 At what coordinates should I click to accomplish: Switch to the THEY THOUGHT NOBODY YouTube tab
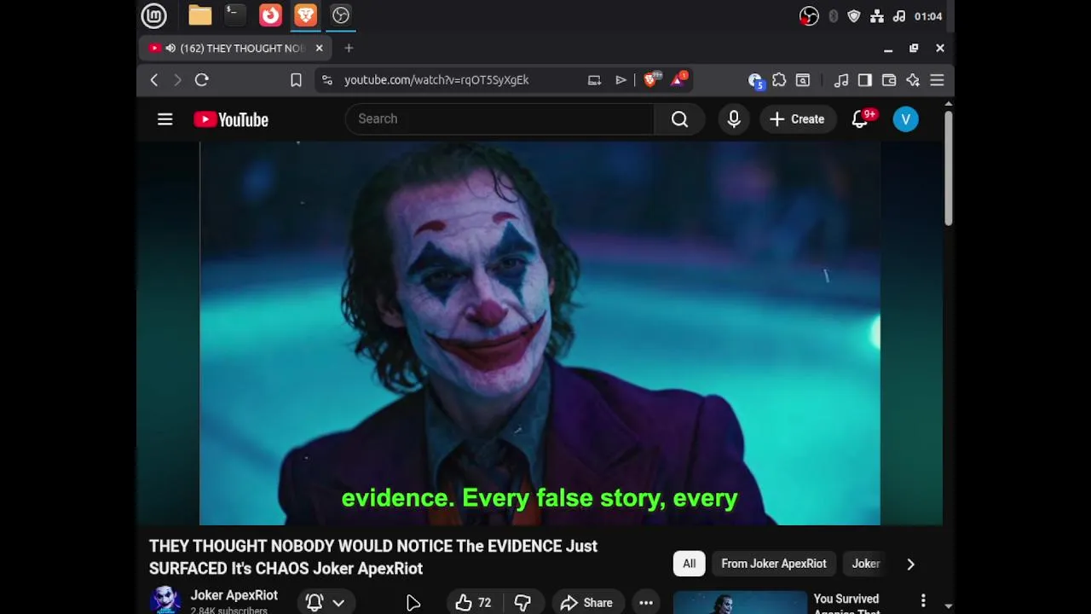click(x=236, y=49)
